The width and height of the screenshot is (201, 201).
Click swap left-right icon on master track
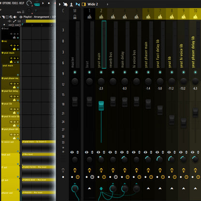tap(72, 152)
